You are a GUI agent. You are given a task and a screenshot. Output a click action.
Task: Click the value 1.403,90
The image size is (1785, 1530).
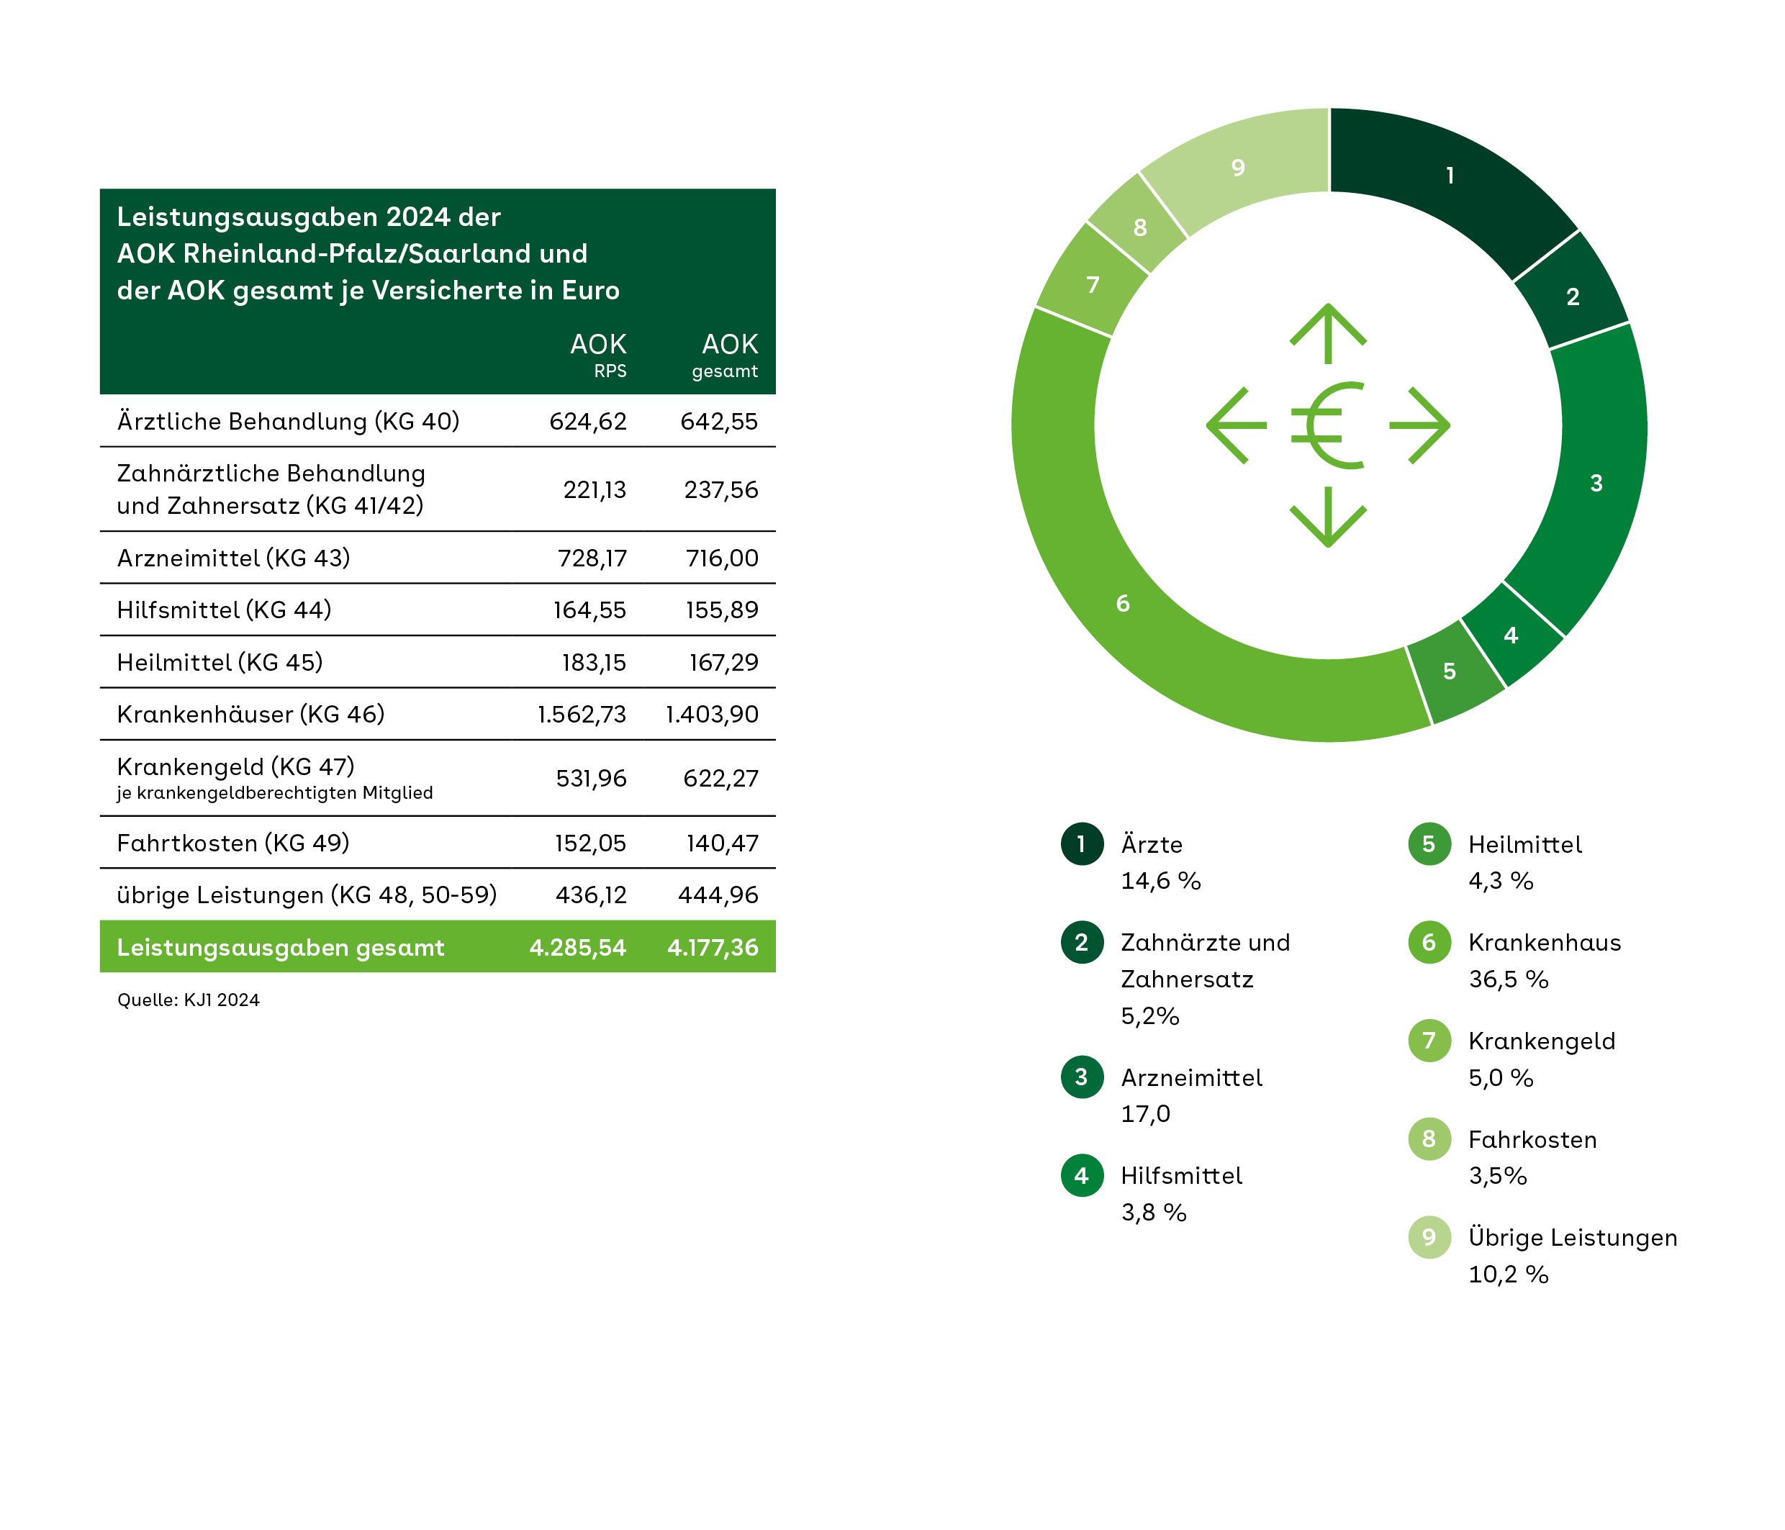pyautogui.click(x=712, y=714)
